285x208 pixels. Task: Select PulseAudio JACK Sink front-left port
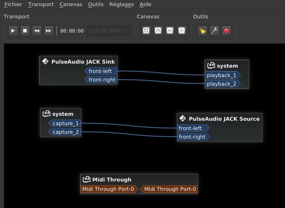(x=100, y=71)
